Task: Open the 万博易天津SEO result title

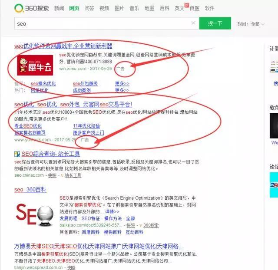Action: pyautogui.click(x=99, y=247)
